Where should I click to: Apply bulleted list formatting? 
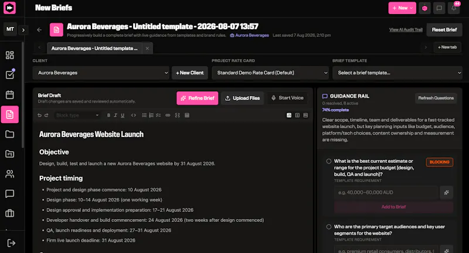[144, 115]
